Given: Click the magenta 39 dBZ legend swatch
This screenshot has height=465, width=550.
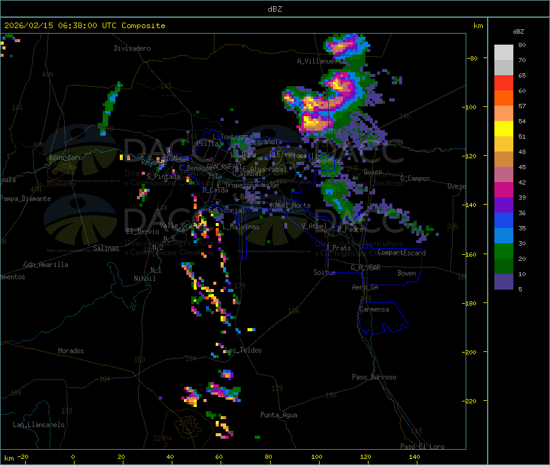Looking at the screenshot, I should (504, 189).
